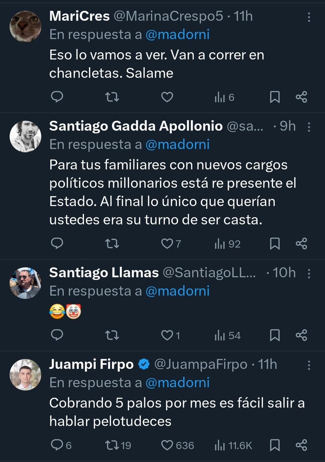The image size is (325, 462).
Task: Retweet Juampi Firpo's tweet
Action: (112, 445)
